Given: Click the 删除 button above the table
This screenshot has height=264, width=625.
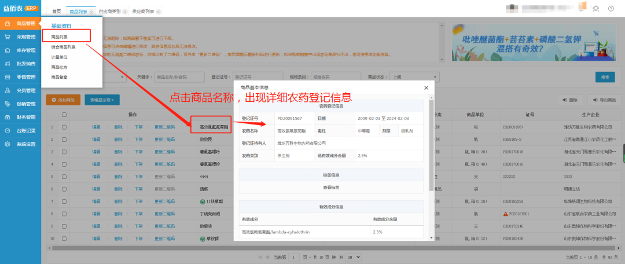Looking at the screenshot, I should (x=570, y=100).
